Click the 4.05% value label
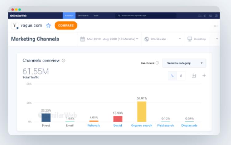Viewport: 231px width, 145px height. coord(94,118)
